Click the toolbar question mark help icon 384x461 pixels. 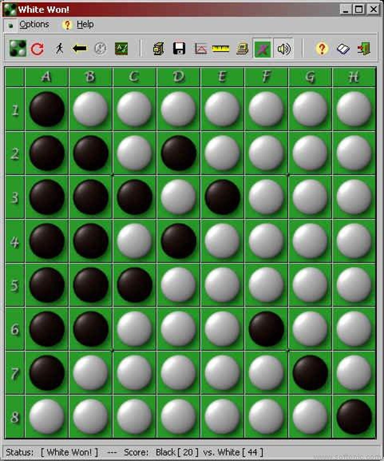coord(322,49)
